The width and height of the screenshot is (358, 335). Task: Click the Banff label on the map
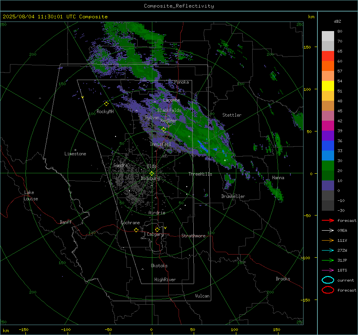point(66,222)
